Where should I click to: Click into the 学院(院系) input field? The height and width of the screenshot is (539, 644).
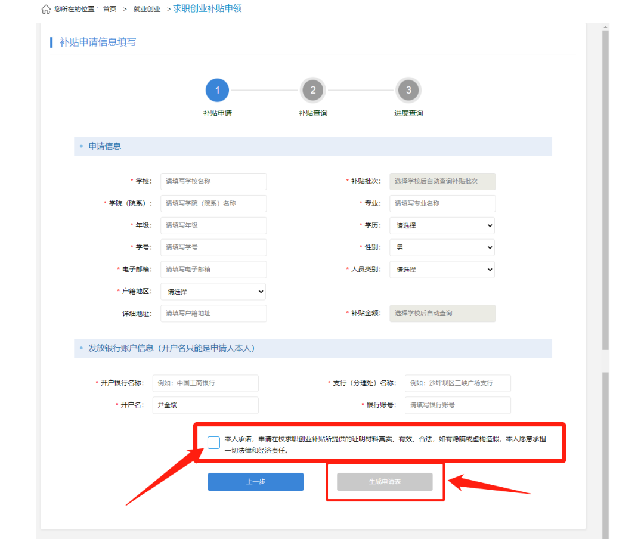[x=213, y=203]
